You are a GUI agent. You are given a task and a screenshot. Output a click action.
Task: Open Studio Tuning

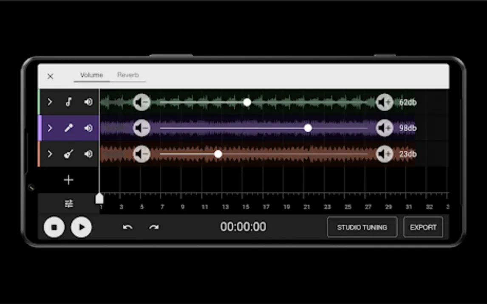362,227
